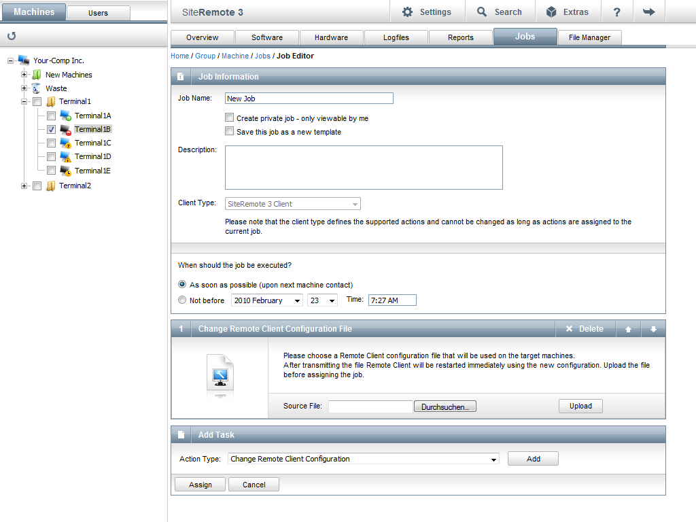Switch to the Users tab
Viewport: 696px width, 522px height.
[x=98, y=13]
